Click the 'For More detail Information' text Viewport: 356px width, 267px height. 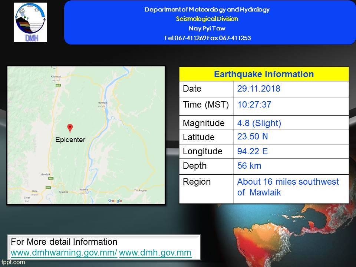[64, 242]
